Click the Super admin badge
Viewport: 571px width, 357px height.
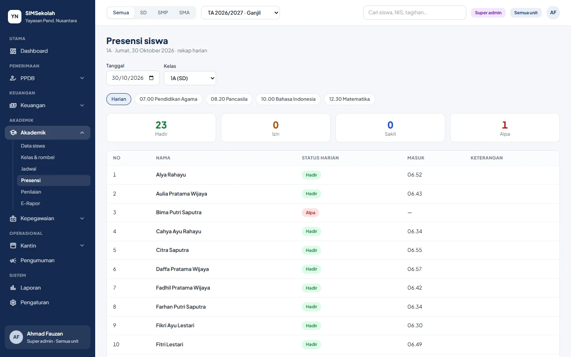(x=488, y=13)
